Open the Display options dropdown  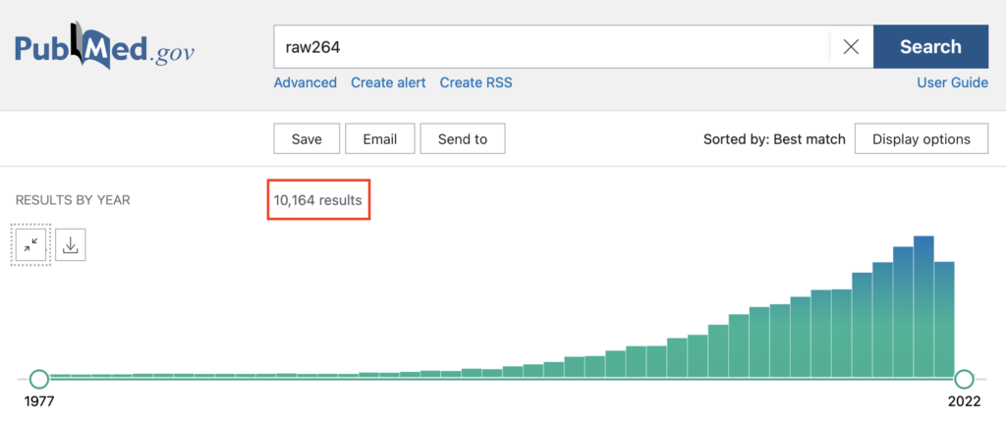click(x=922, y=139)
